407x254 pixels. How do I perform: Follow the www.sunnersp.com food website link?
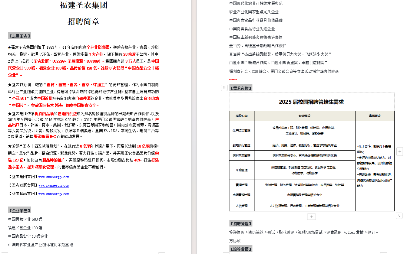pyautogui.click(x=54, y=194)
